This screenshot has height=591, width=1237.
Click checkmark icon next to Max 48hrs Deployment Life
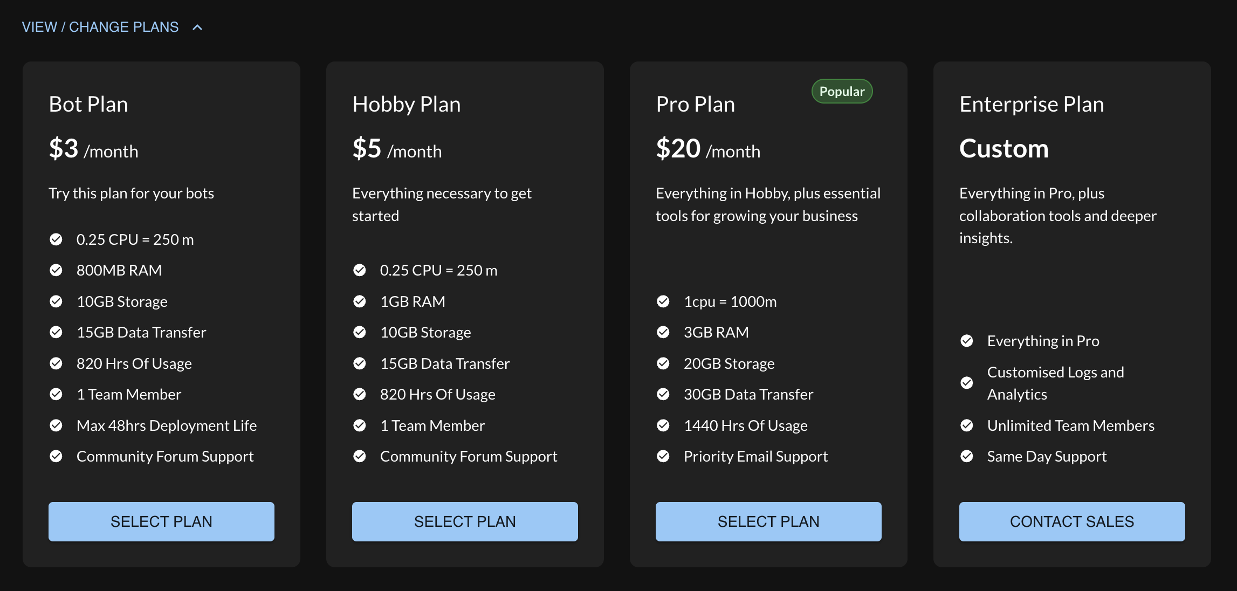[x=56, y=425]
